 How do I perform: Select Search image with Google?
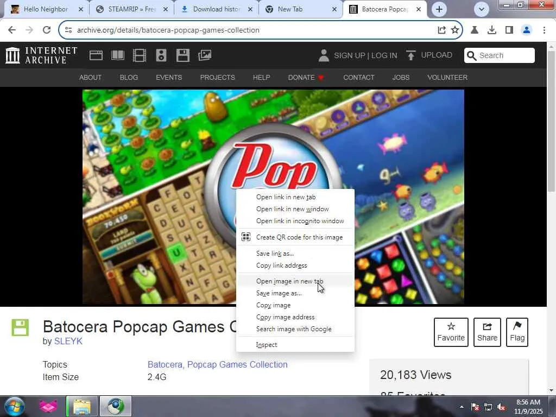pyautogui.click(x=295, y=329)
